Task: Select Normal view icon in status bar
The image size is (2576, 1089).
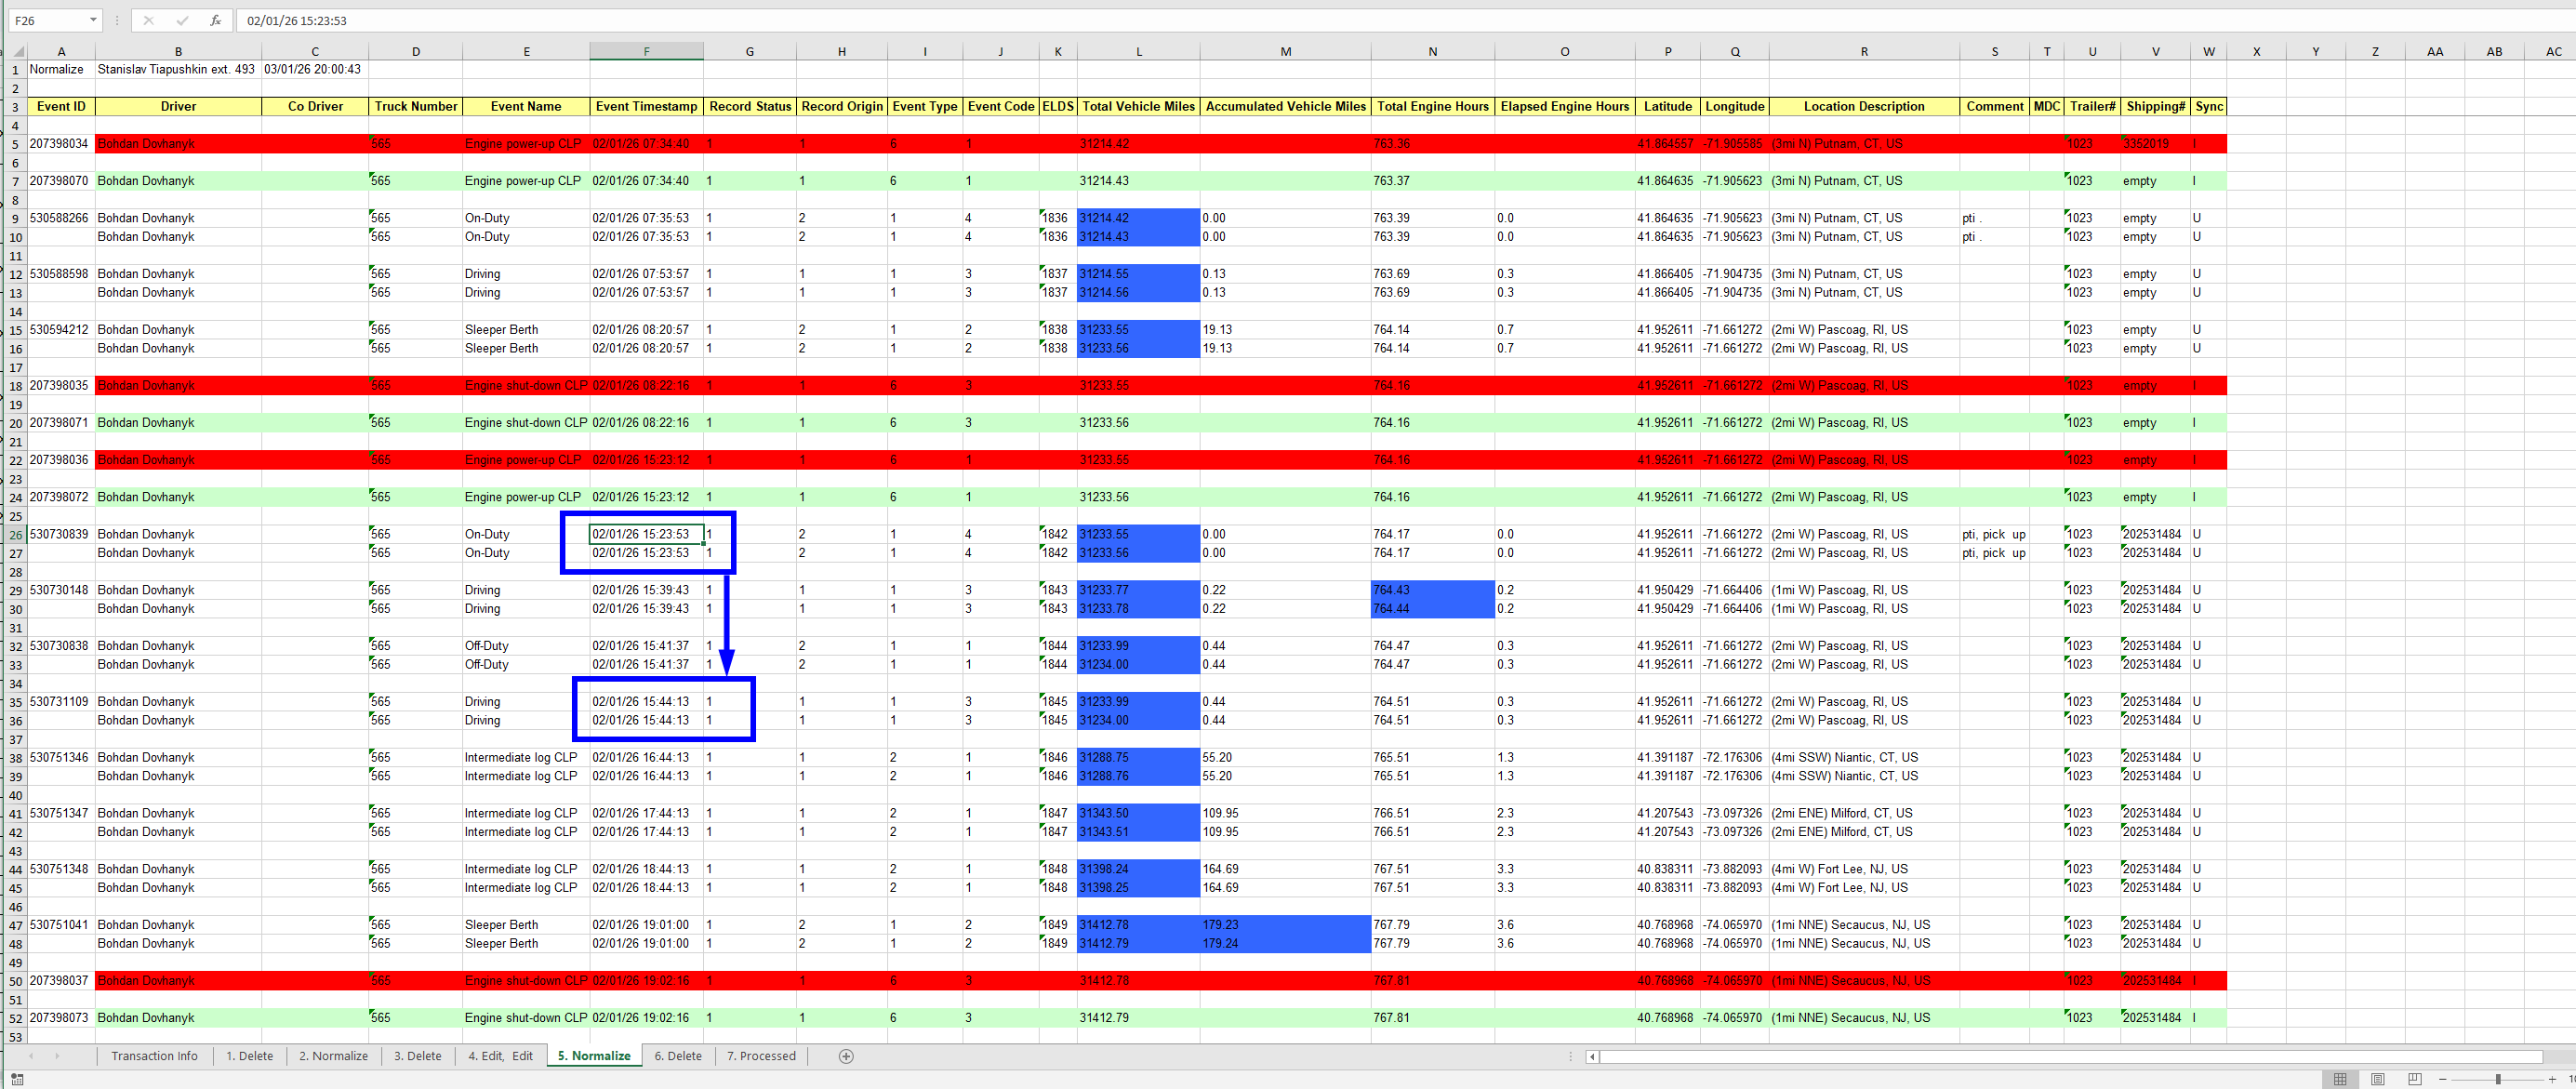Action: pyautogui.click(x=2340, y=1079)
